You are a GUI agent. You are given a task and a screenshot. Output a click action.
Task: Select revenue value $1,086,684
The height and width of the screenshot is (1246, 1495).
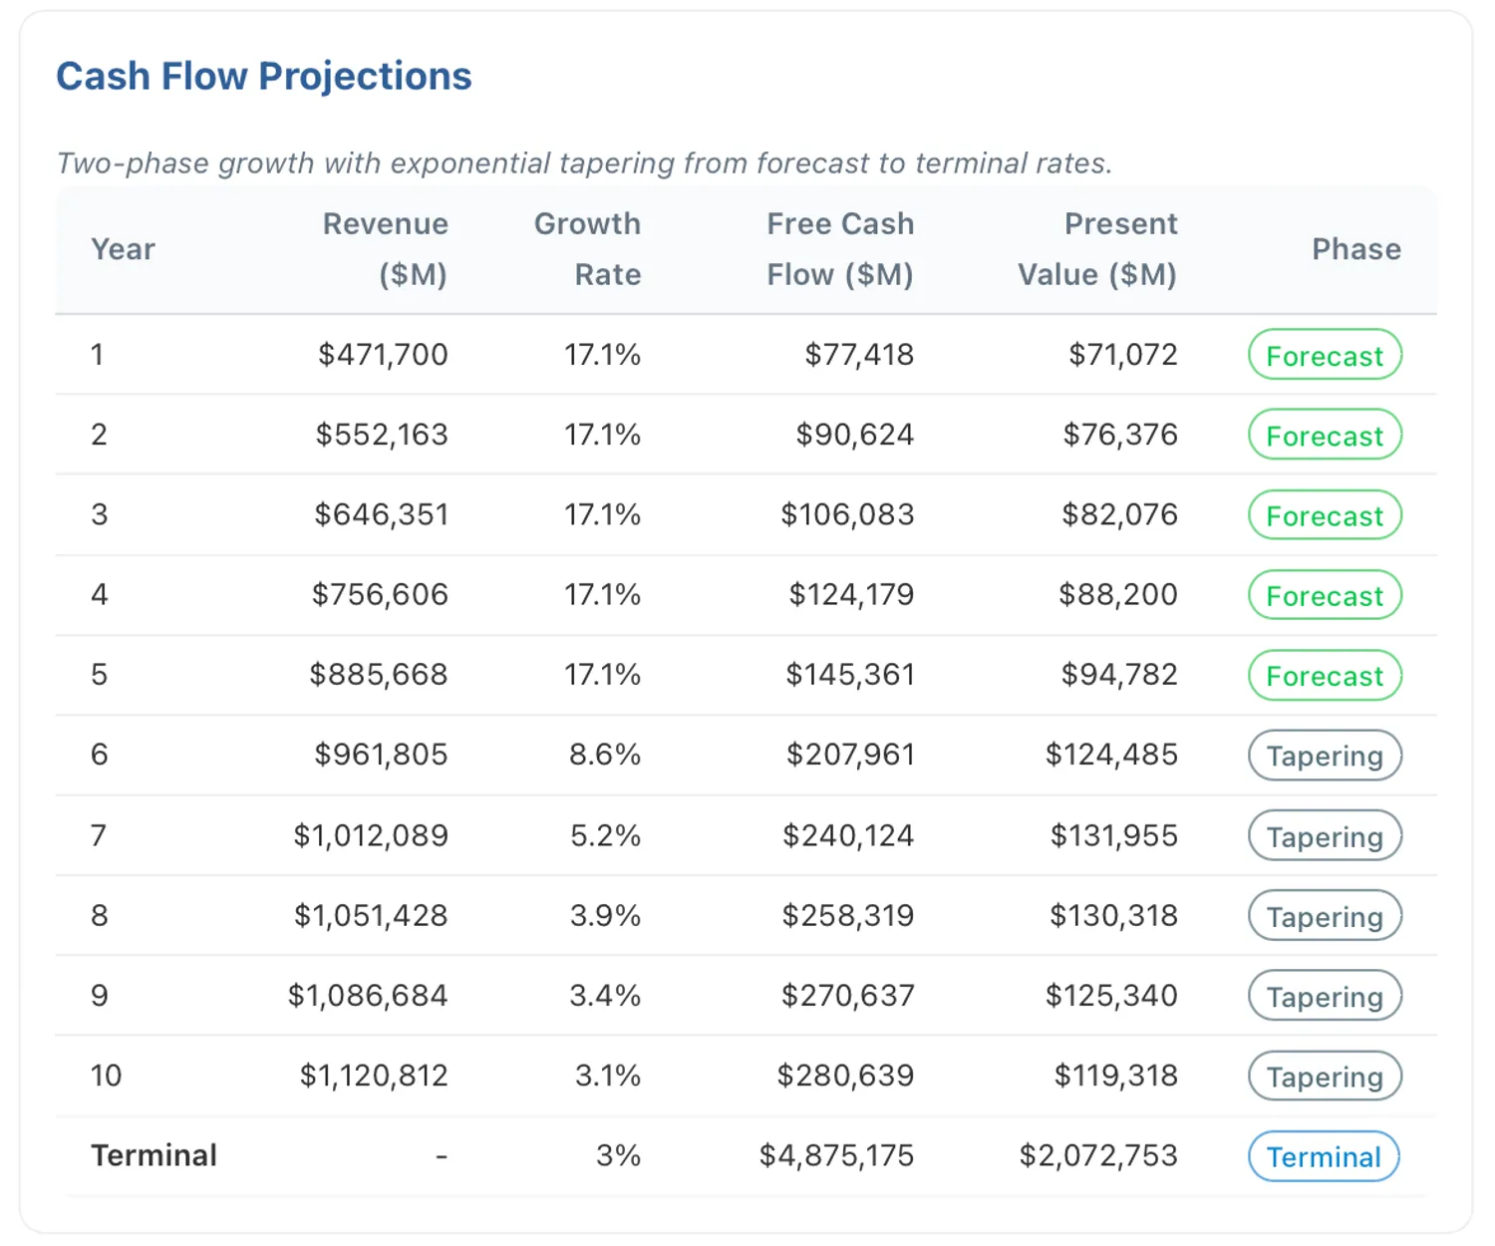click(x=368, y=995)
